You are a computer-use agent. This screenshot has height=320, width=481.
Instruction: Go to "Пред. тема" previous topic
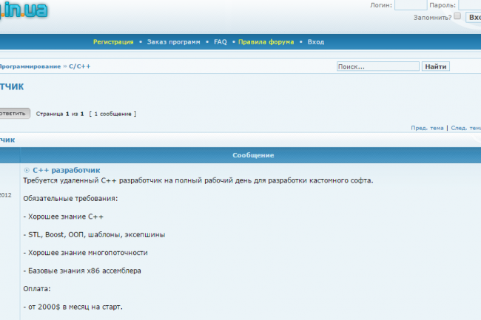(427, 128)
